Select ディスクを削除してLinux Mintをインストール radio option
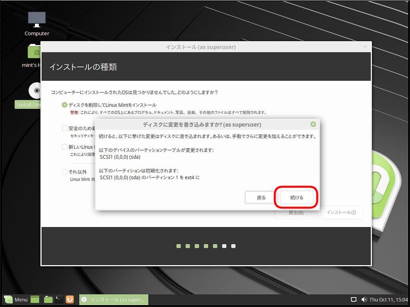Image resolution: width=410 pixels, height=307 pixels. [64, 105]
